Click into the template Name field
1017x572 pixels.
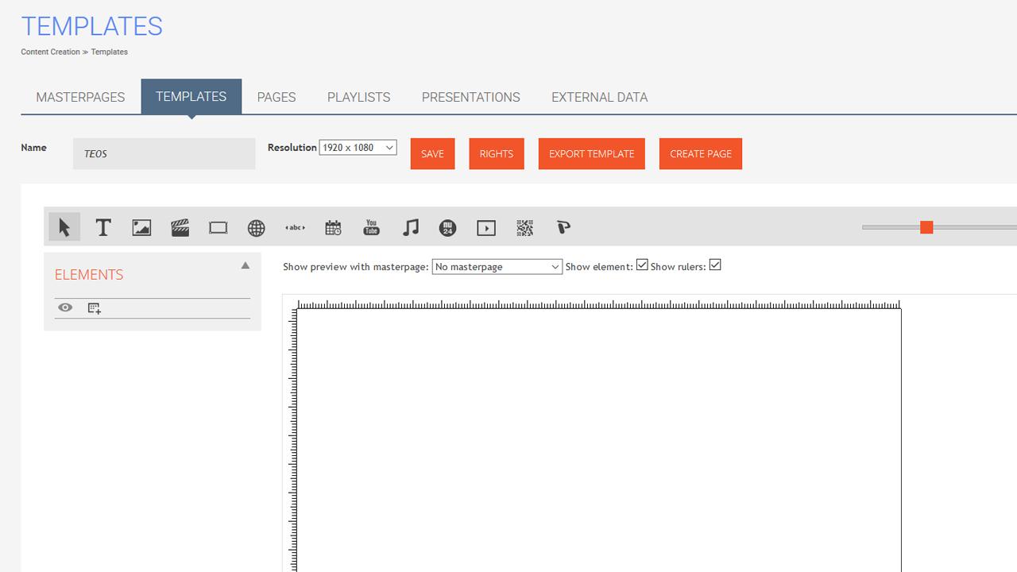point(164,154)
